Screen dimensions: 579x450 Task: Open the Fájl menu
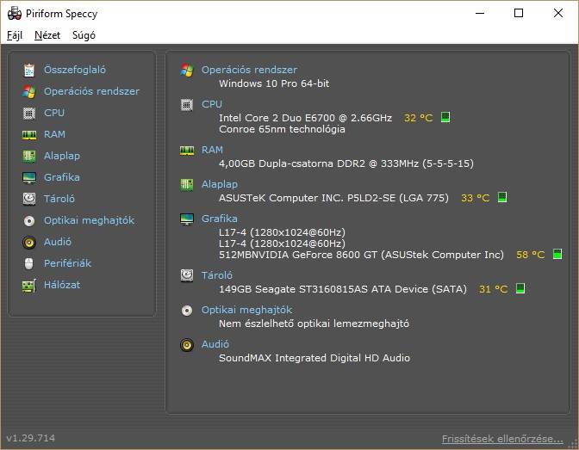(15, 35)
